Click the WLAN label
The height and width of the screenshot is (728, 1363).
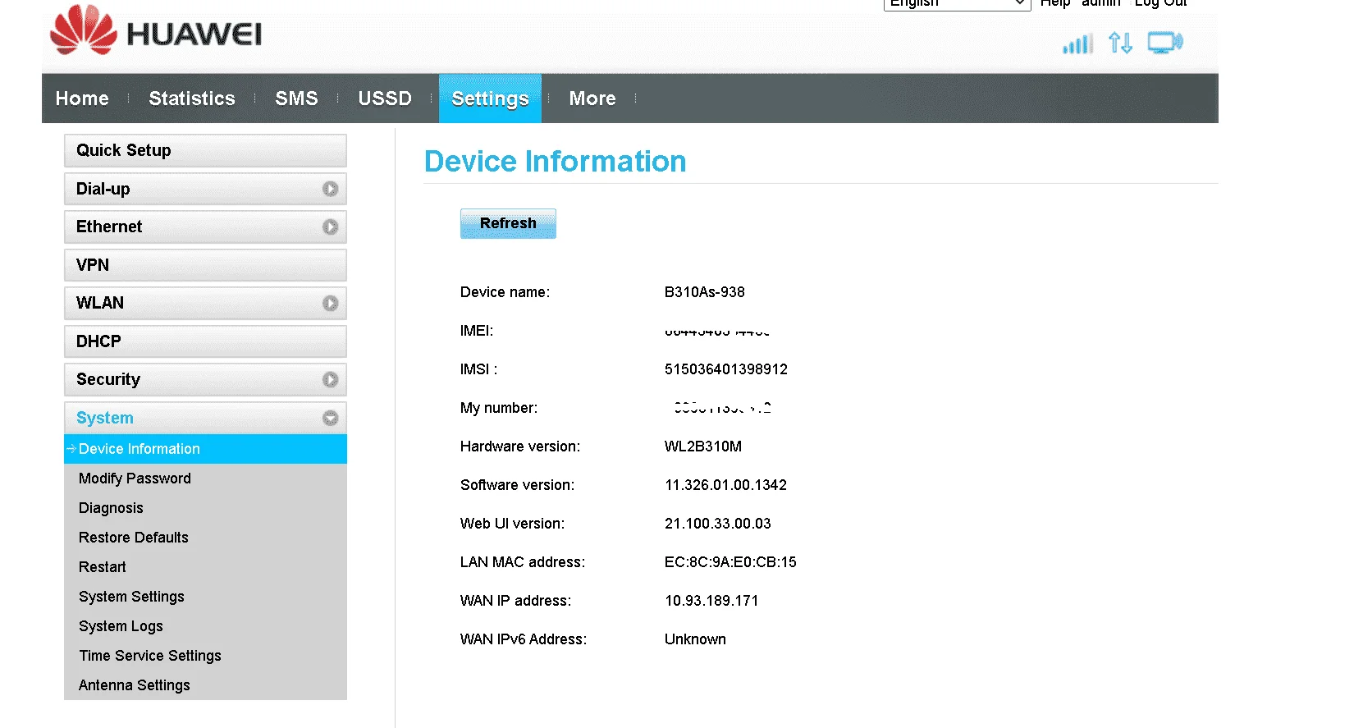pyautogui.click(x=100, y=303)
